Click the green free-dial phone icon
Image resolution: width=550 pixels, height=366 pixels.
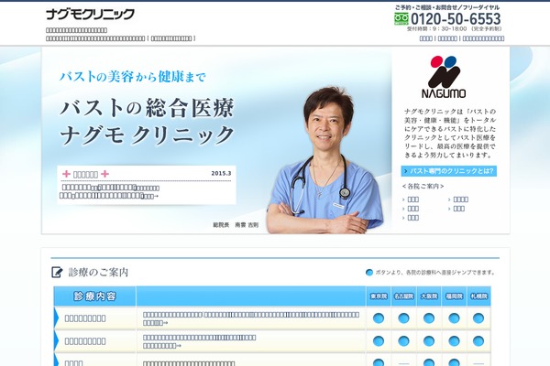tap(401, 18)
